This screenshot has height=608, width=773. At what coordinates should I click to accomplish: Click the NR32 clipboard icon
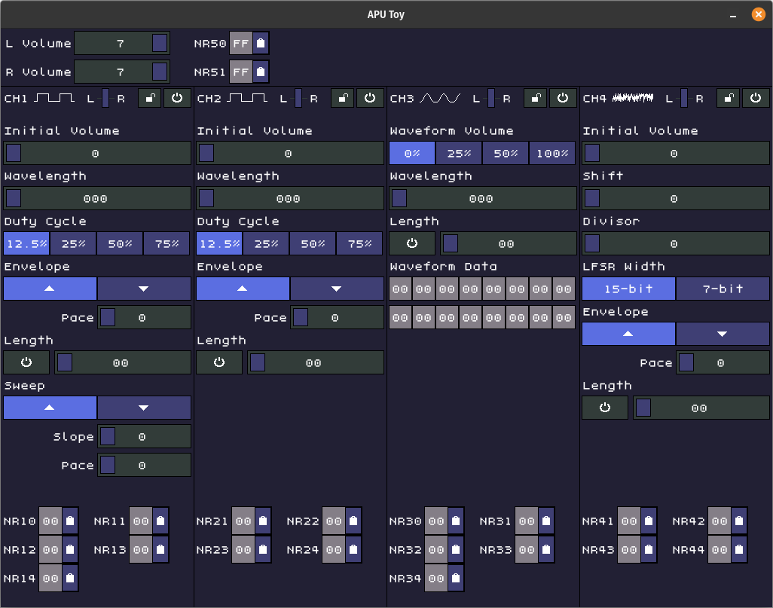[x=456, y=549]
